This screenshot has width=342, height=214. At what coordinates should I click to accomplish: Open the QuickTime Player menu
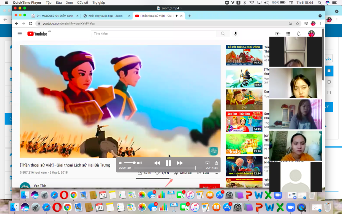[x=27, y=3]
